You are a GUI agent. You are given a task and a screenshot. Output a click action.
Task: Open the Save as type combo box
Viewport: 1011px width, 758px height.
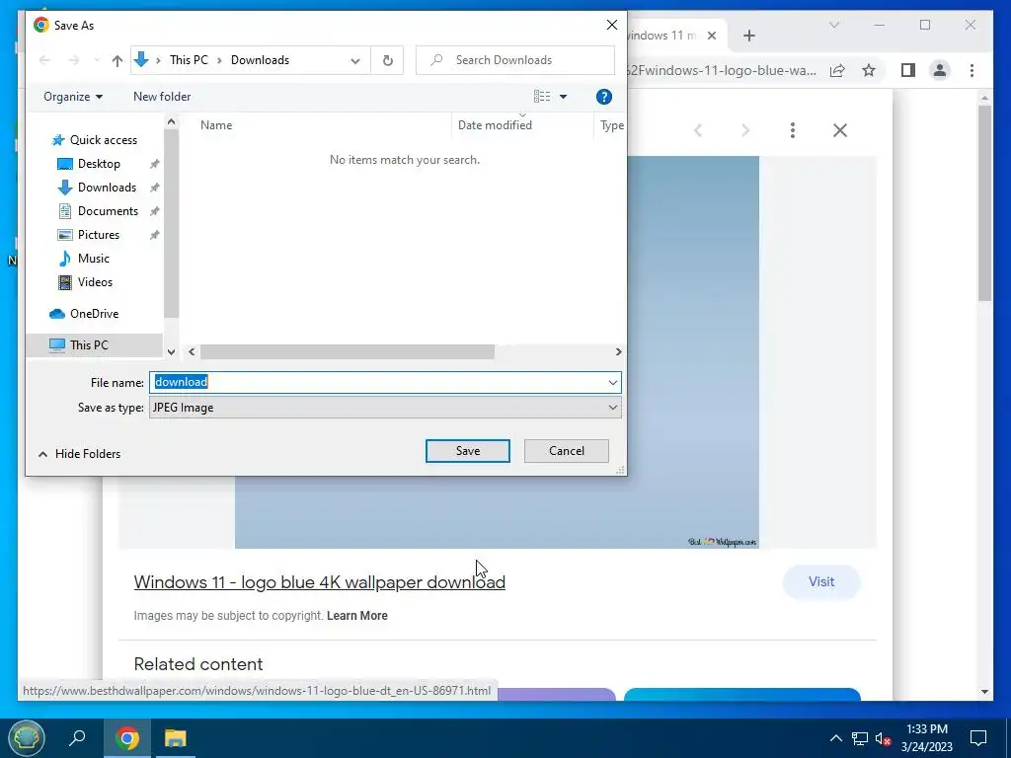coord(385,408)
